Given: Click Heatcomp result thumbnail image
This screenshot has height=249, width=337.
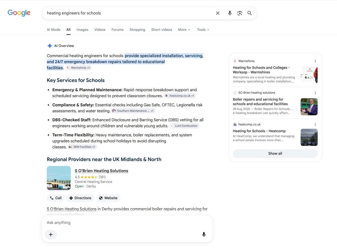Looking at the screenshot, I should click(x=309, y=137).
